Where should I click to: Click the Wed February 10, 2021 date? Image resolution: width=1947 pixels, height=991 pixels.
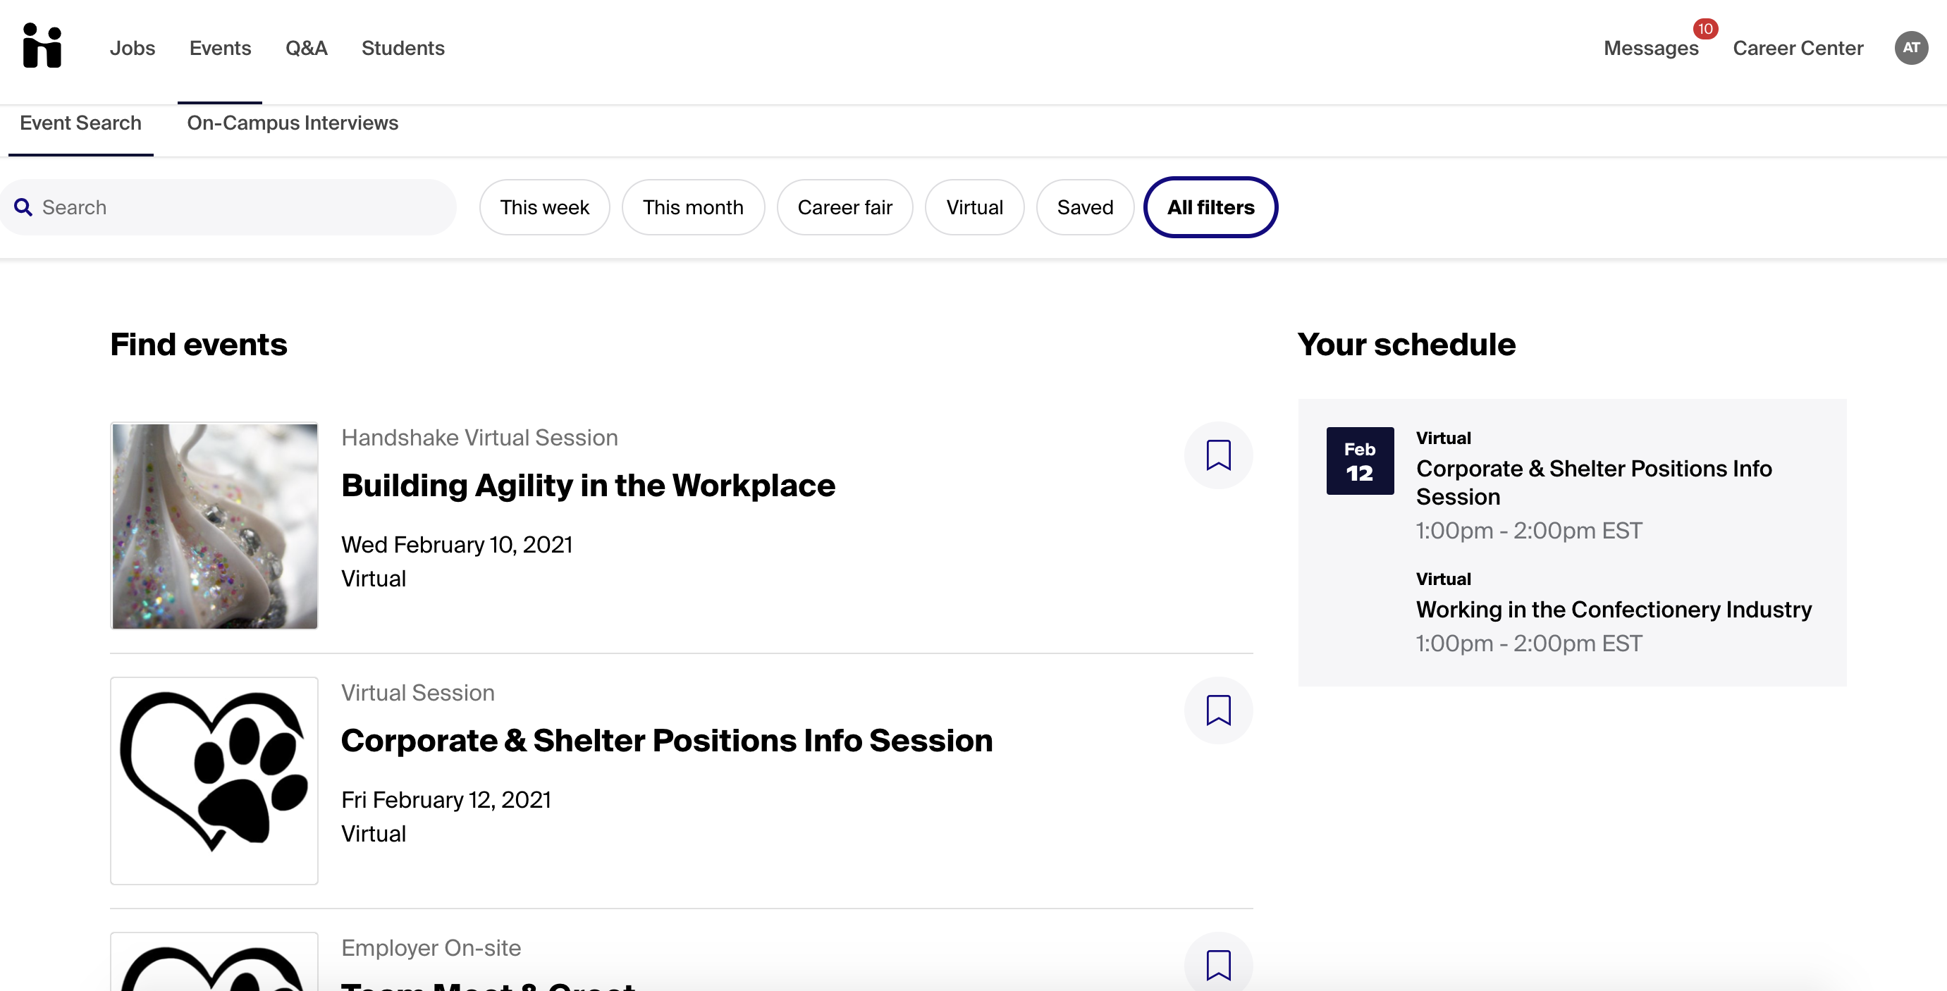click(x=457, y=545)
